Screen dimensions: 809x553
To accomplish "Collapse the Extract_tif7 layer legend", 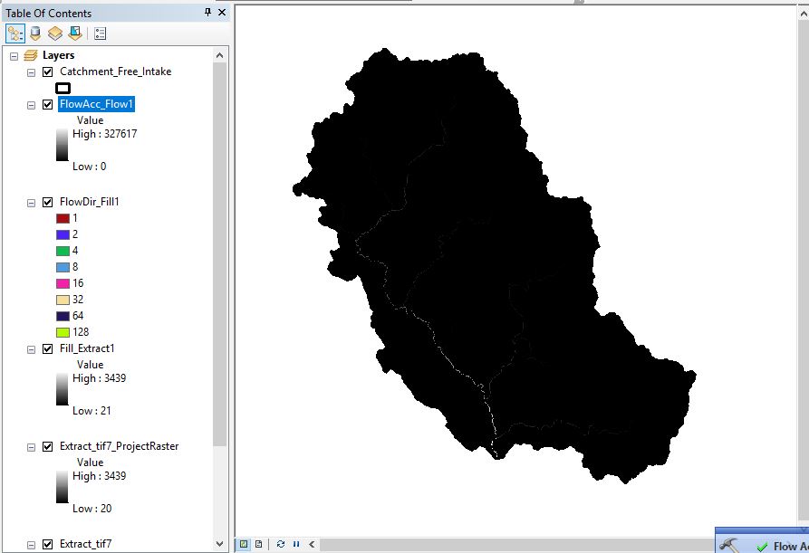I will pos(31,545).
